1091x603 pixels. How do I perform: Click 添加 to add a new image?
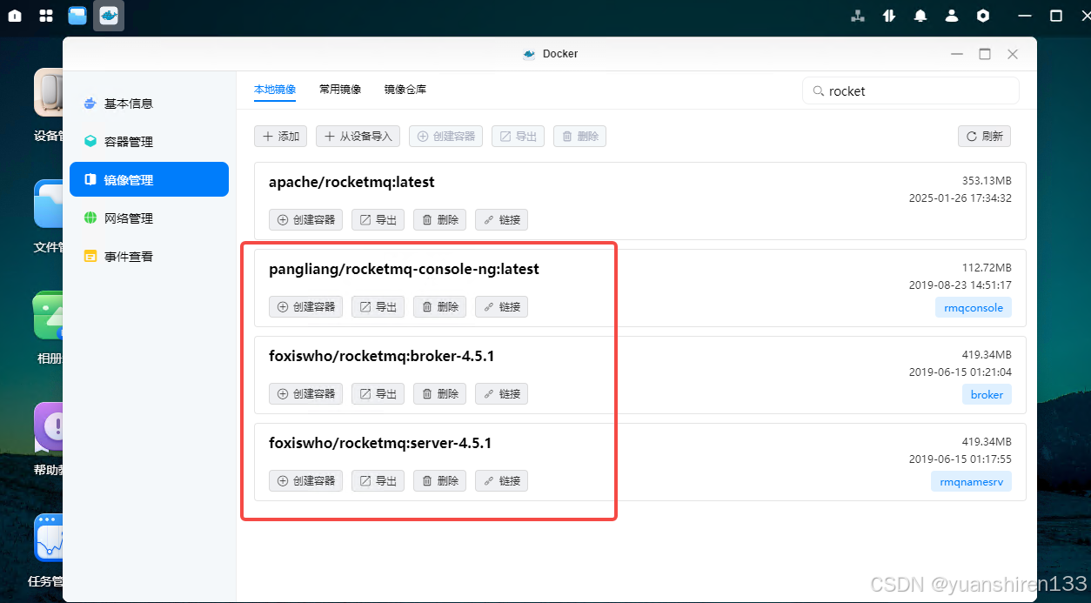[280, 136]
